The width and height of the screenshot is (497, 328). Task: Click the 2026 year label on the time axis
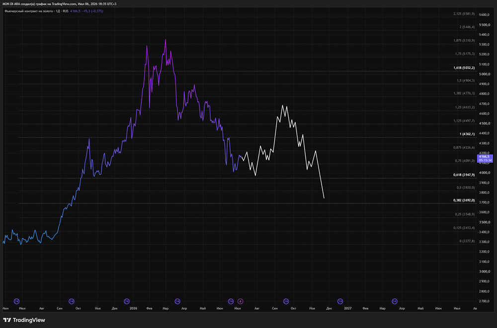[x=133, y=308]
